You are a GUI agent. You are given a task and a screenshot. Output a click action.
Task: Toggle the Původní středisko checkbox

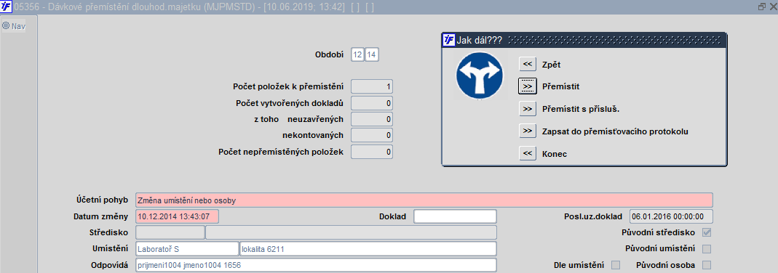[x=707, y=232]
